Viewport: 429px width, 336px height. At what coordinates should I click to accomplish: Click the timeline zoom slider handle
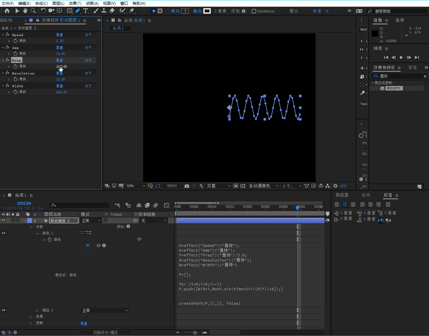[195, 333]
